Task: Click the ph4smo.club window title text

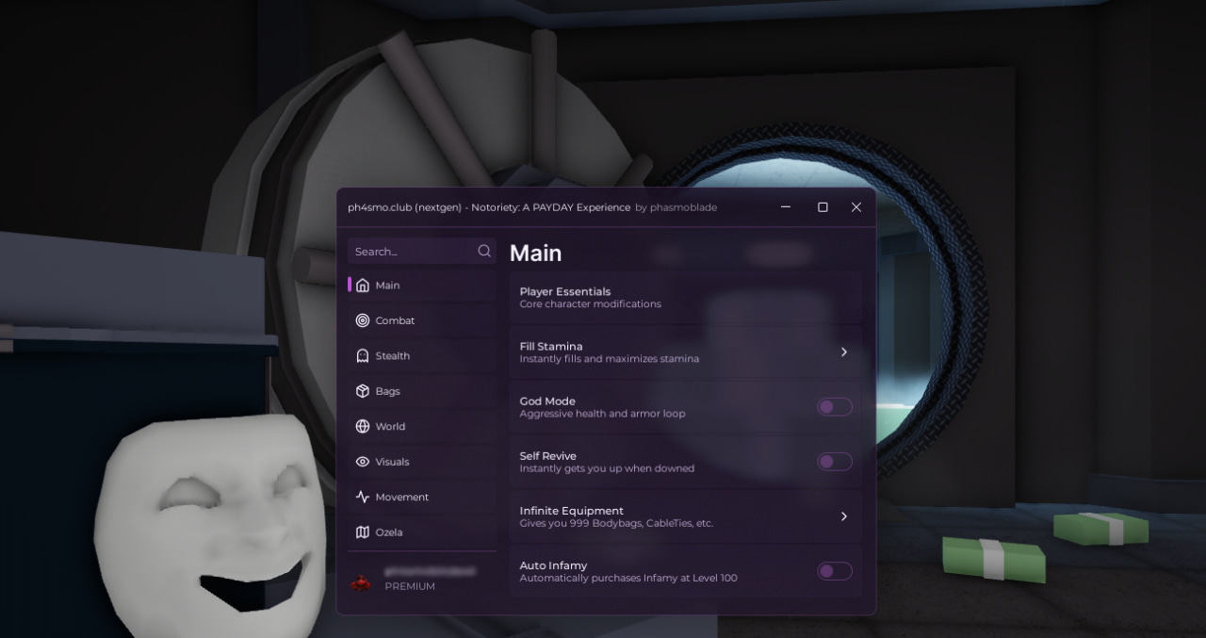Action: click(x=489, y=207)
